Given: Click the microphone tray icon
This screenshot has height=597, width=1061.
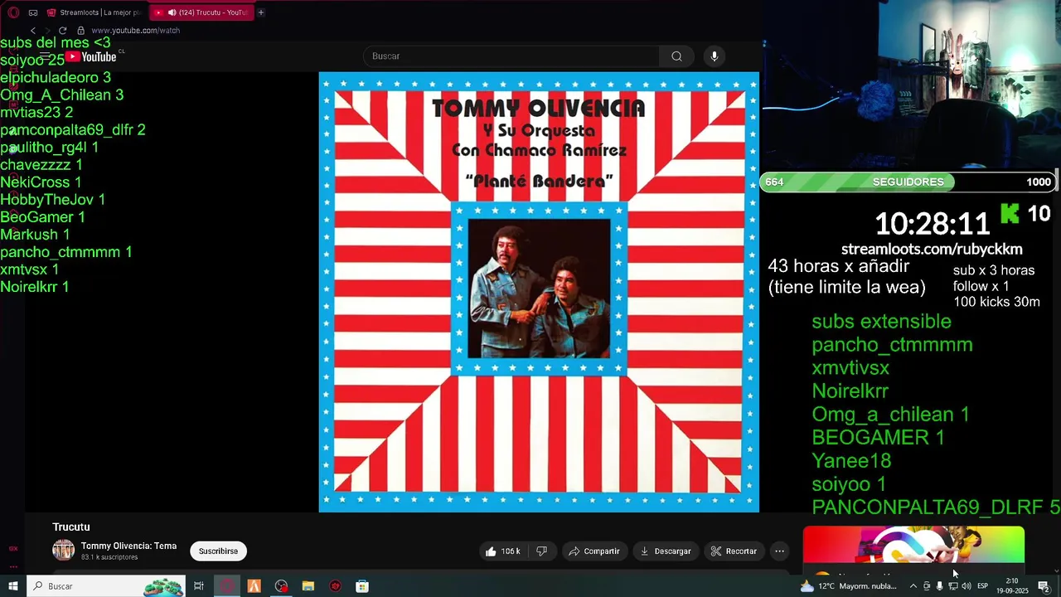Looking at the screenshot, I should tap(939, 586).
